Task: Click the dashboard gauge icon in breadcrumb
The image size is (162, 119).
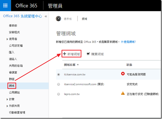Action: click(x=58, y=19)
